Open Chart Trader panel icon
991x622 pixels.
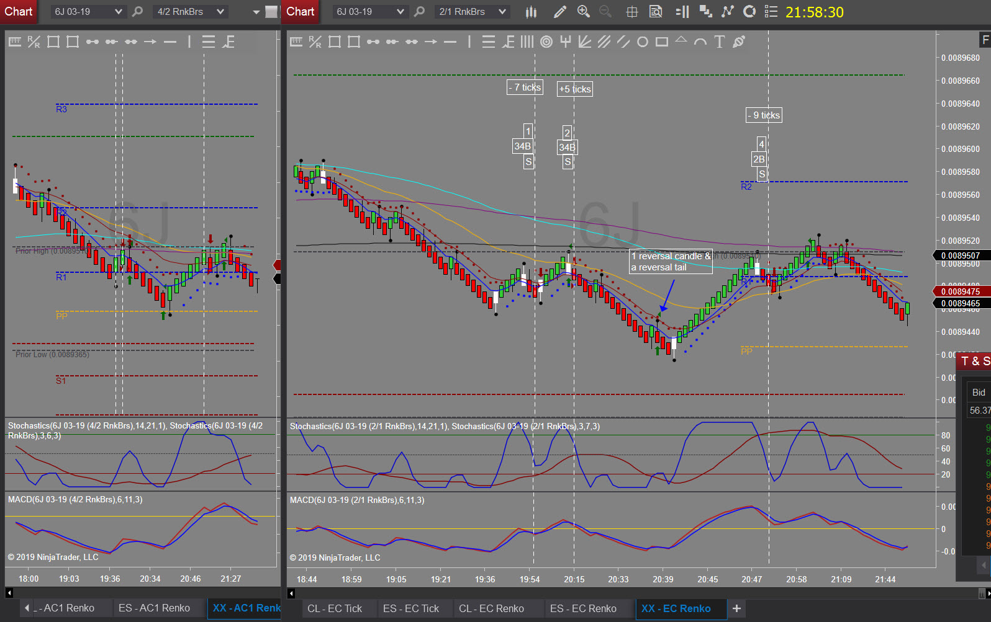coord(682,12)
